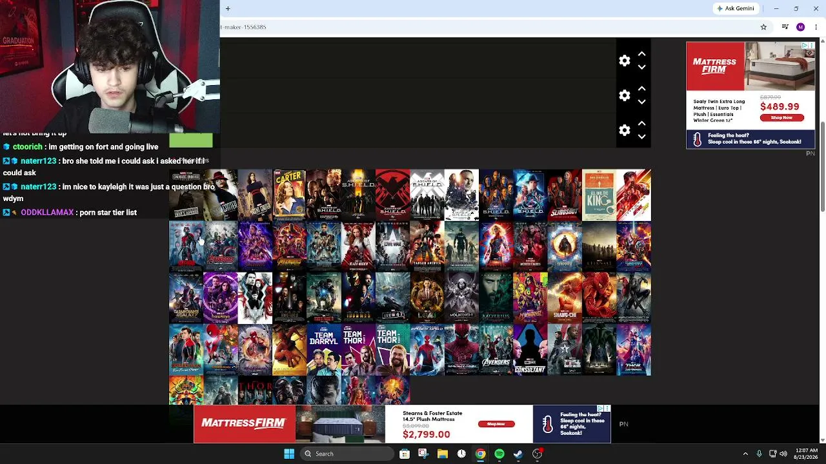
Task: Move the middle visible tier row up
Action: tap(641, 89)
